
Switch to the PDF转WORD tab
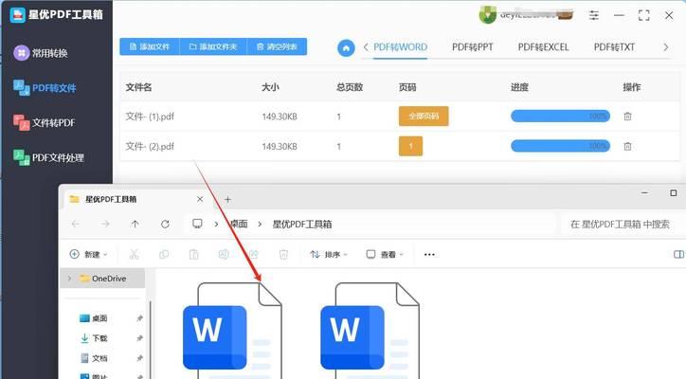click(400, 47)
